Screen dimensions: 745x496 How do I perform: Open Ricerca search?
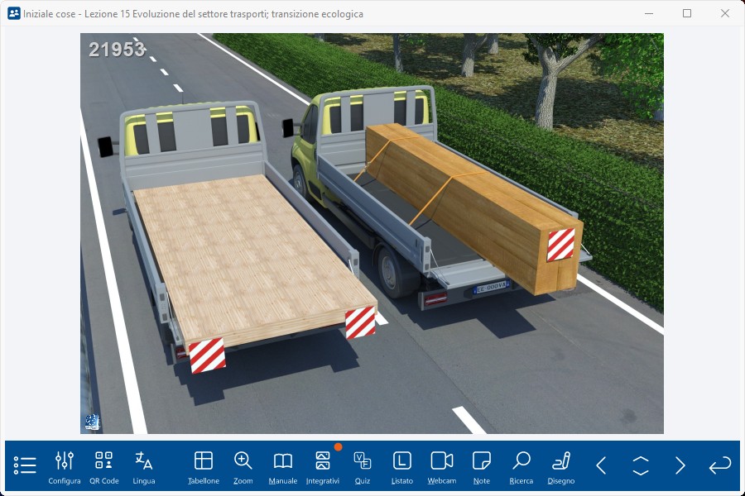521,466
